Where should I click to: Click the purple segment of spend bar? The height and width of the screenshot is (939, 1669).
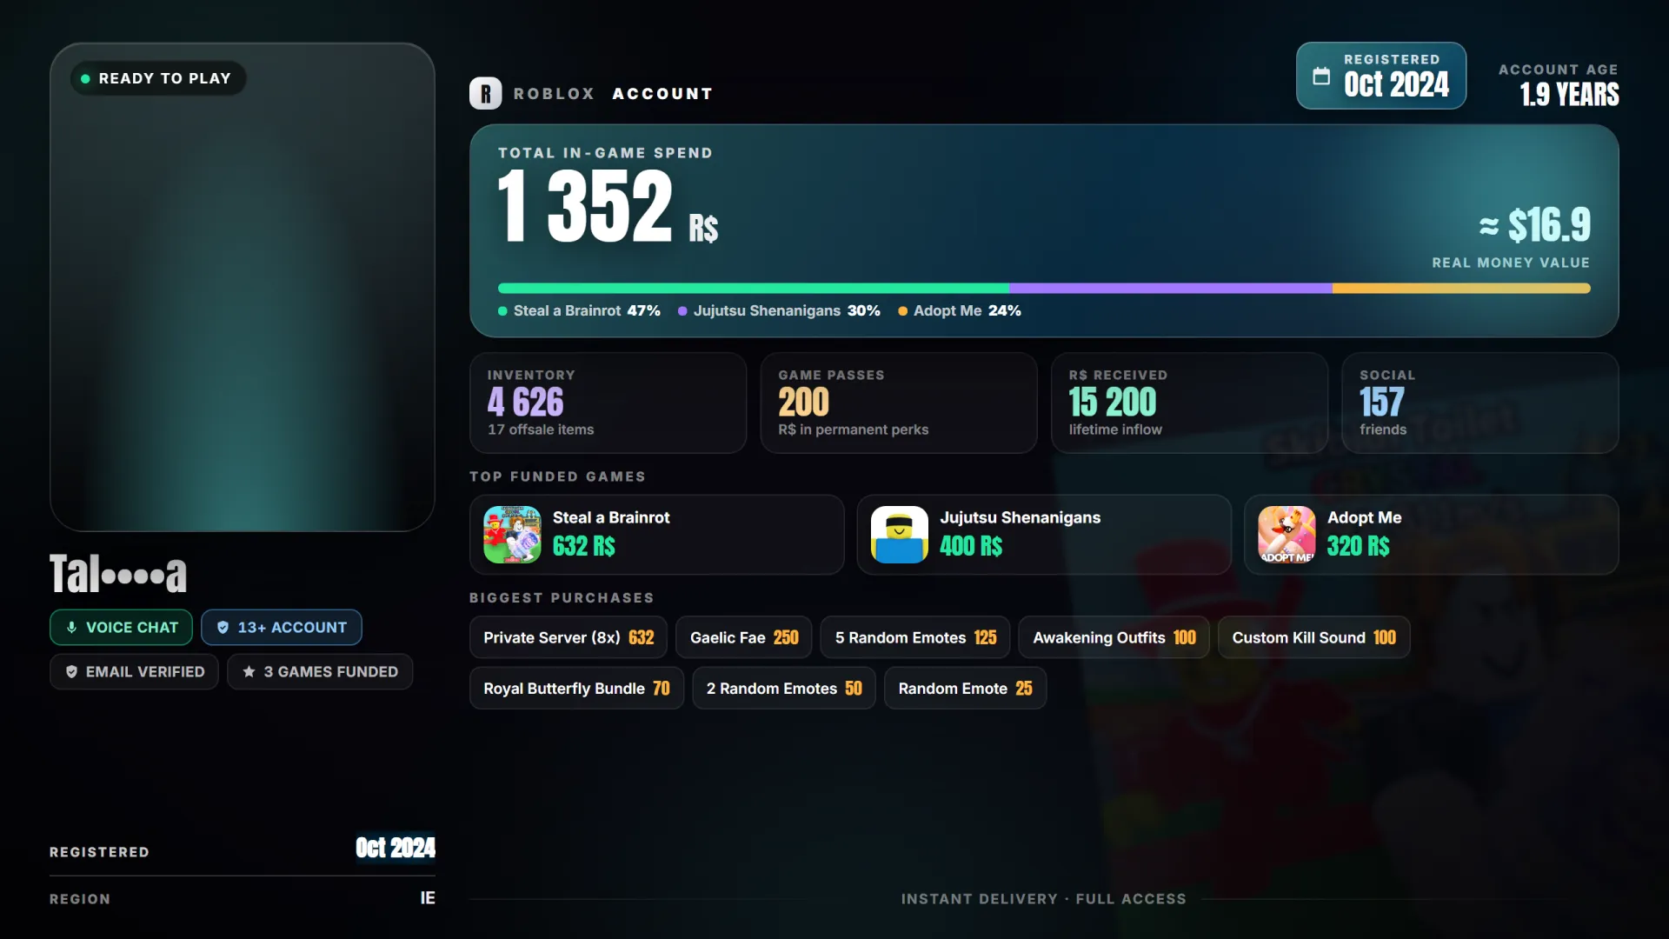tap(1171, 288)
